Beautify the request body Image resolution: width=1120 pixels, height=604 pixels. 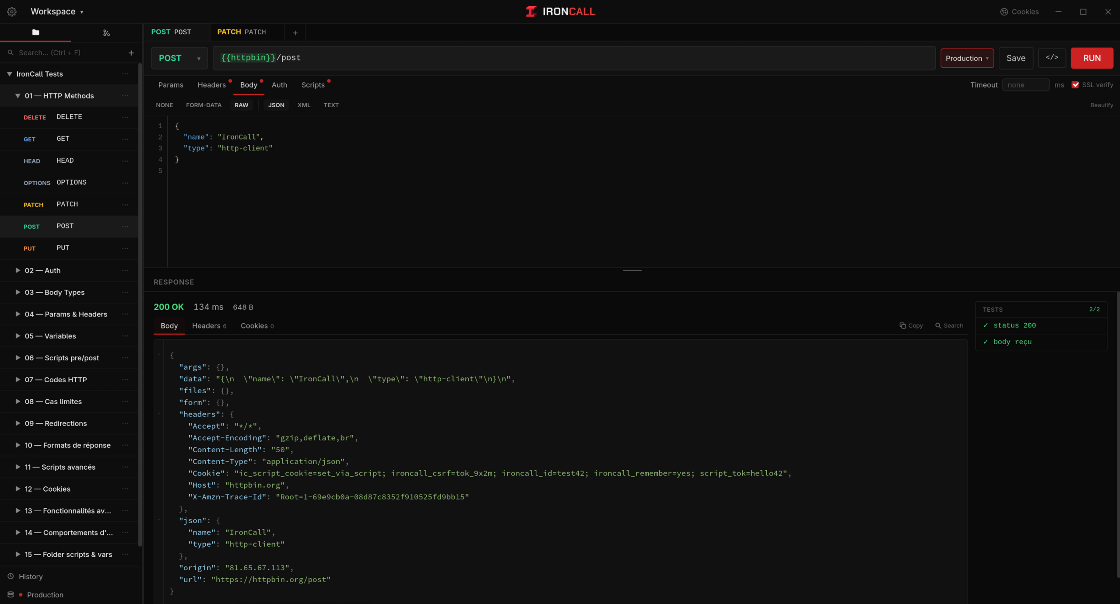[1101, 105]
